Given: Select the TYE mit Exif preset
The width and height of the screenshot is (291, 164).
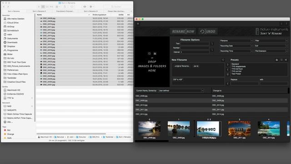Looking at the screenshot, I should (x=236, y=71).
